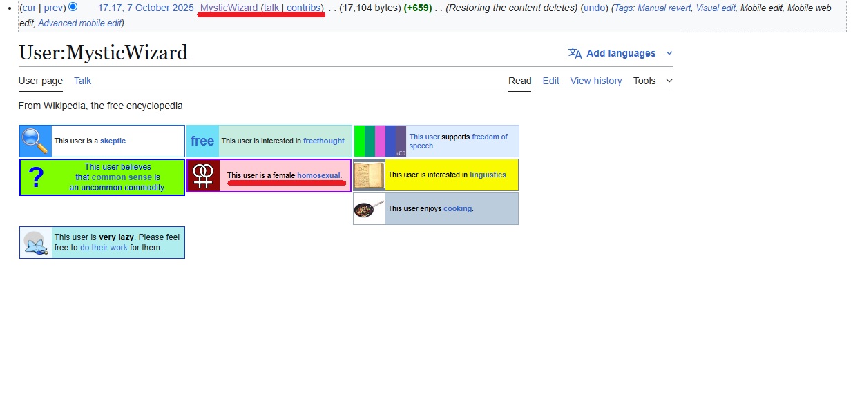Click the Tags link

623,8
